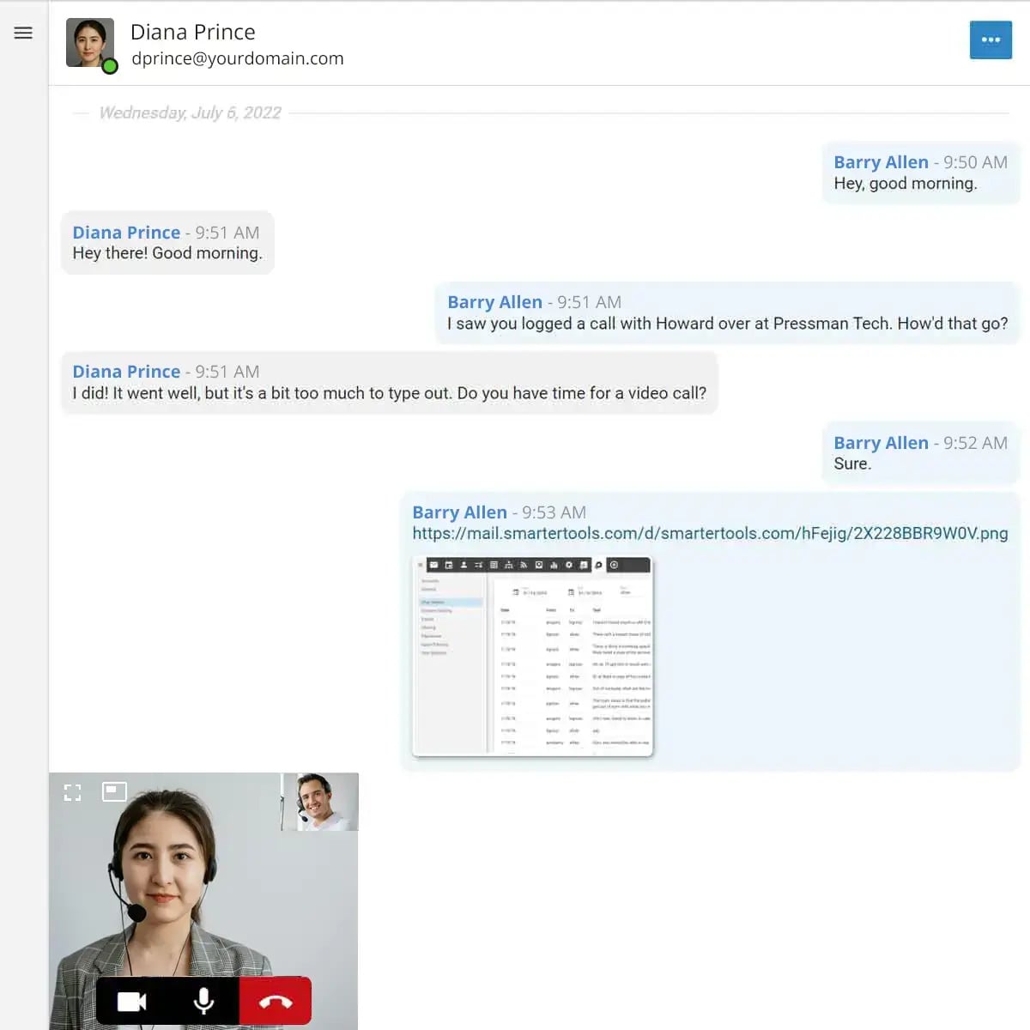Click Diana Prince's name on 'Hey there!' message

[x=126, y=233]
